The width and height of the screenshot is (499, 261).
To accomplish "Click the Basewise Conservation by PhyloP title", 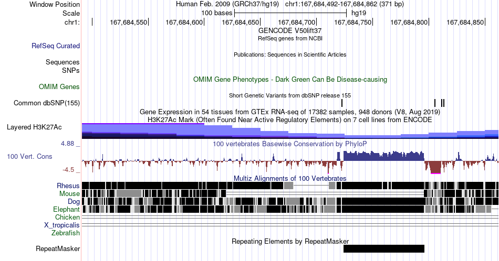I will [290, 144].
